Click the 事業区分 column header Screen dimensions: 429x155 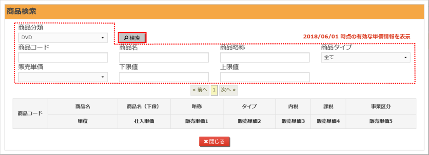(x=381, y=107)
